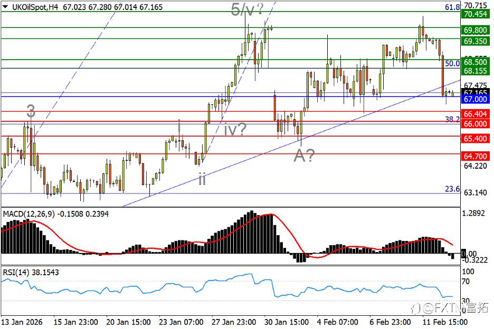494x329 pixels.
Task: Select the 38.2 Fibonacci level label
Action: coord(452,119)
